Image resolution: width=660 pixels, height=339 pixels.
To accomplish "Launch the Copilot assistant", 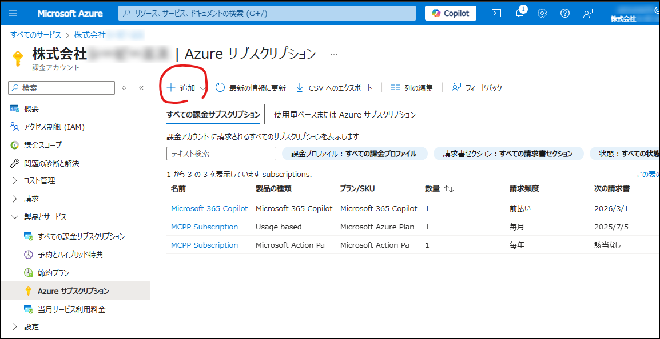I will click(x=450, y=13).
